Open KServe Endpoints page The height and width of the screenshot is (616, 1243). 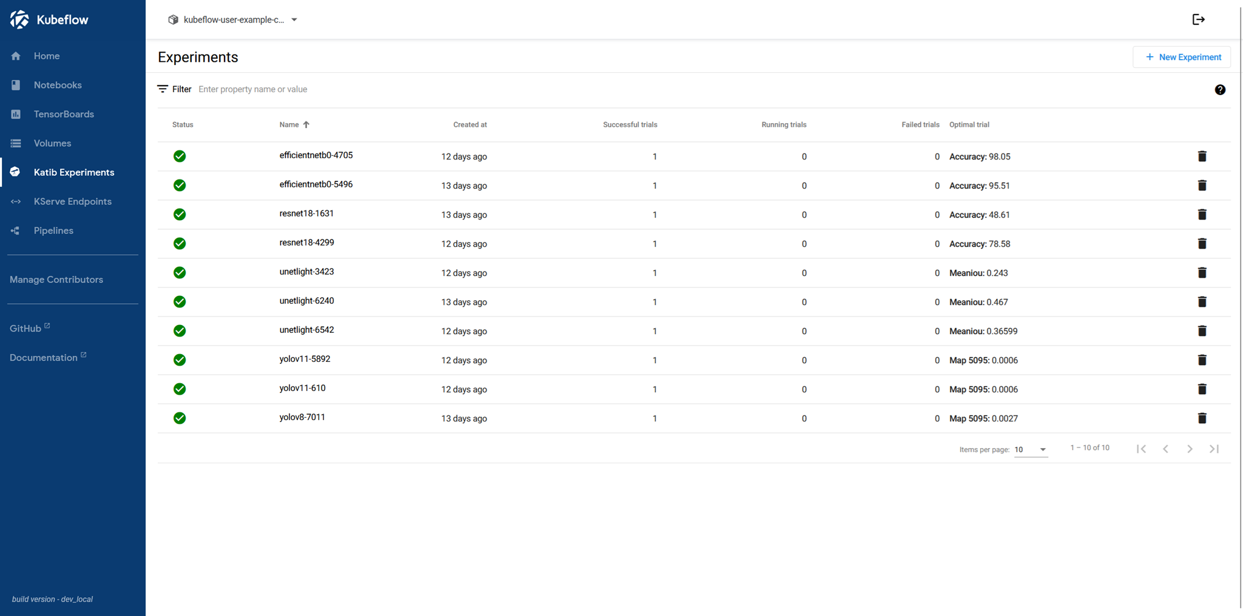click(x=72, y=201)
